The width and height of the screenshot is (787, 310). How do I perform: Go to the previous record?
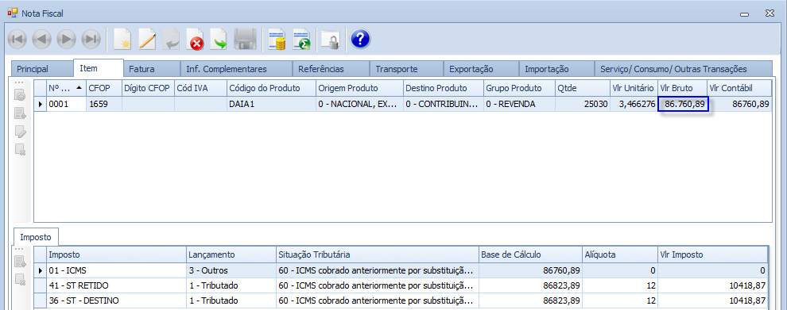tap(41, 39)
